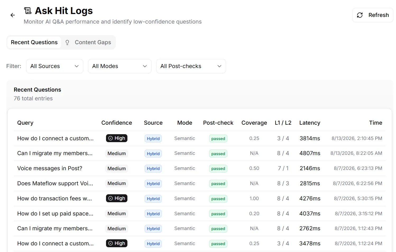Click the Hybrid tag in the 3814ms row

153,138
